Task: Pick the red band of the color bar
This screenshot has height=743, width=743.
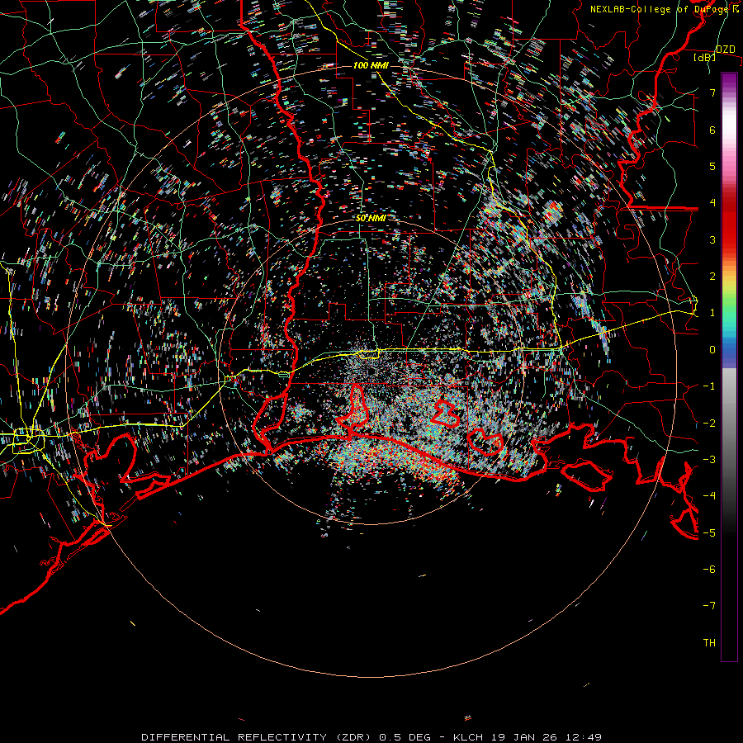Action: [729, 223]
